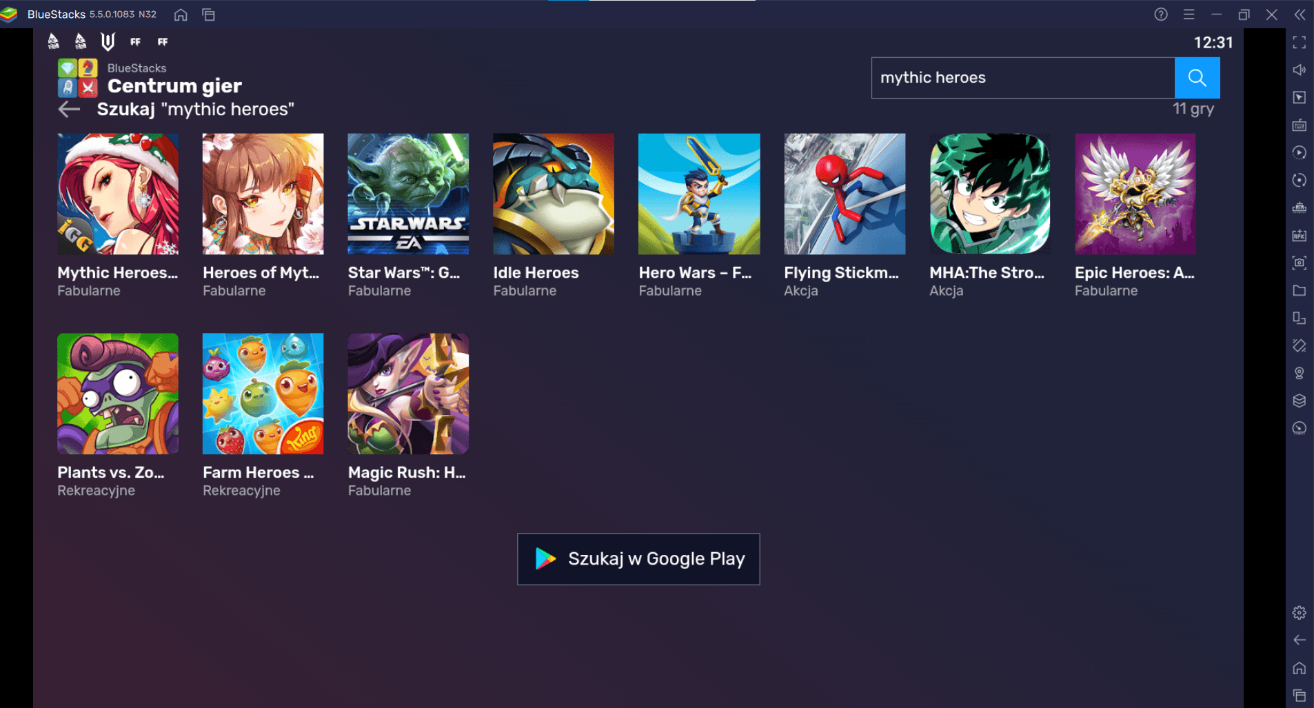The height and width of the screenshot is (708, 1314).
Task: Click the install APK sidebar icon
Action: (1300, 235)
